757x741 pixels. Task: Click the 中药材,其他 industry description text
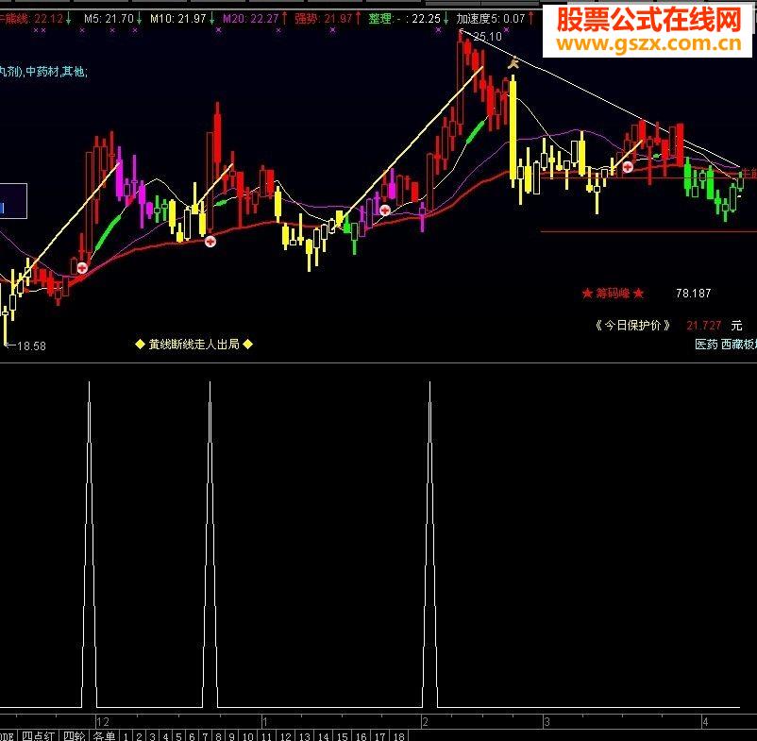[x=57, y=72]
